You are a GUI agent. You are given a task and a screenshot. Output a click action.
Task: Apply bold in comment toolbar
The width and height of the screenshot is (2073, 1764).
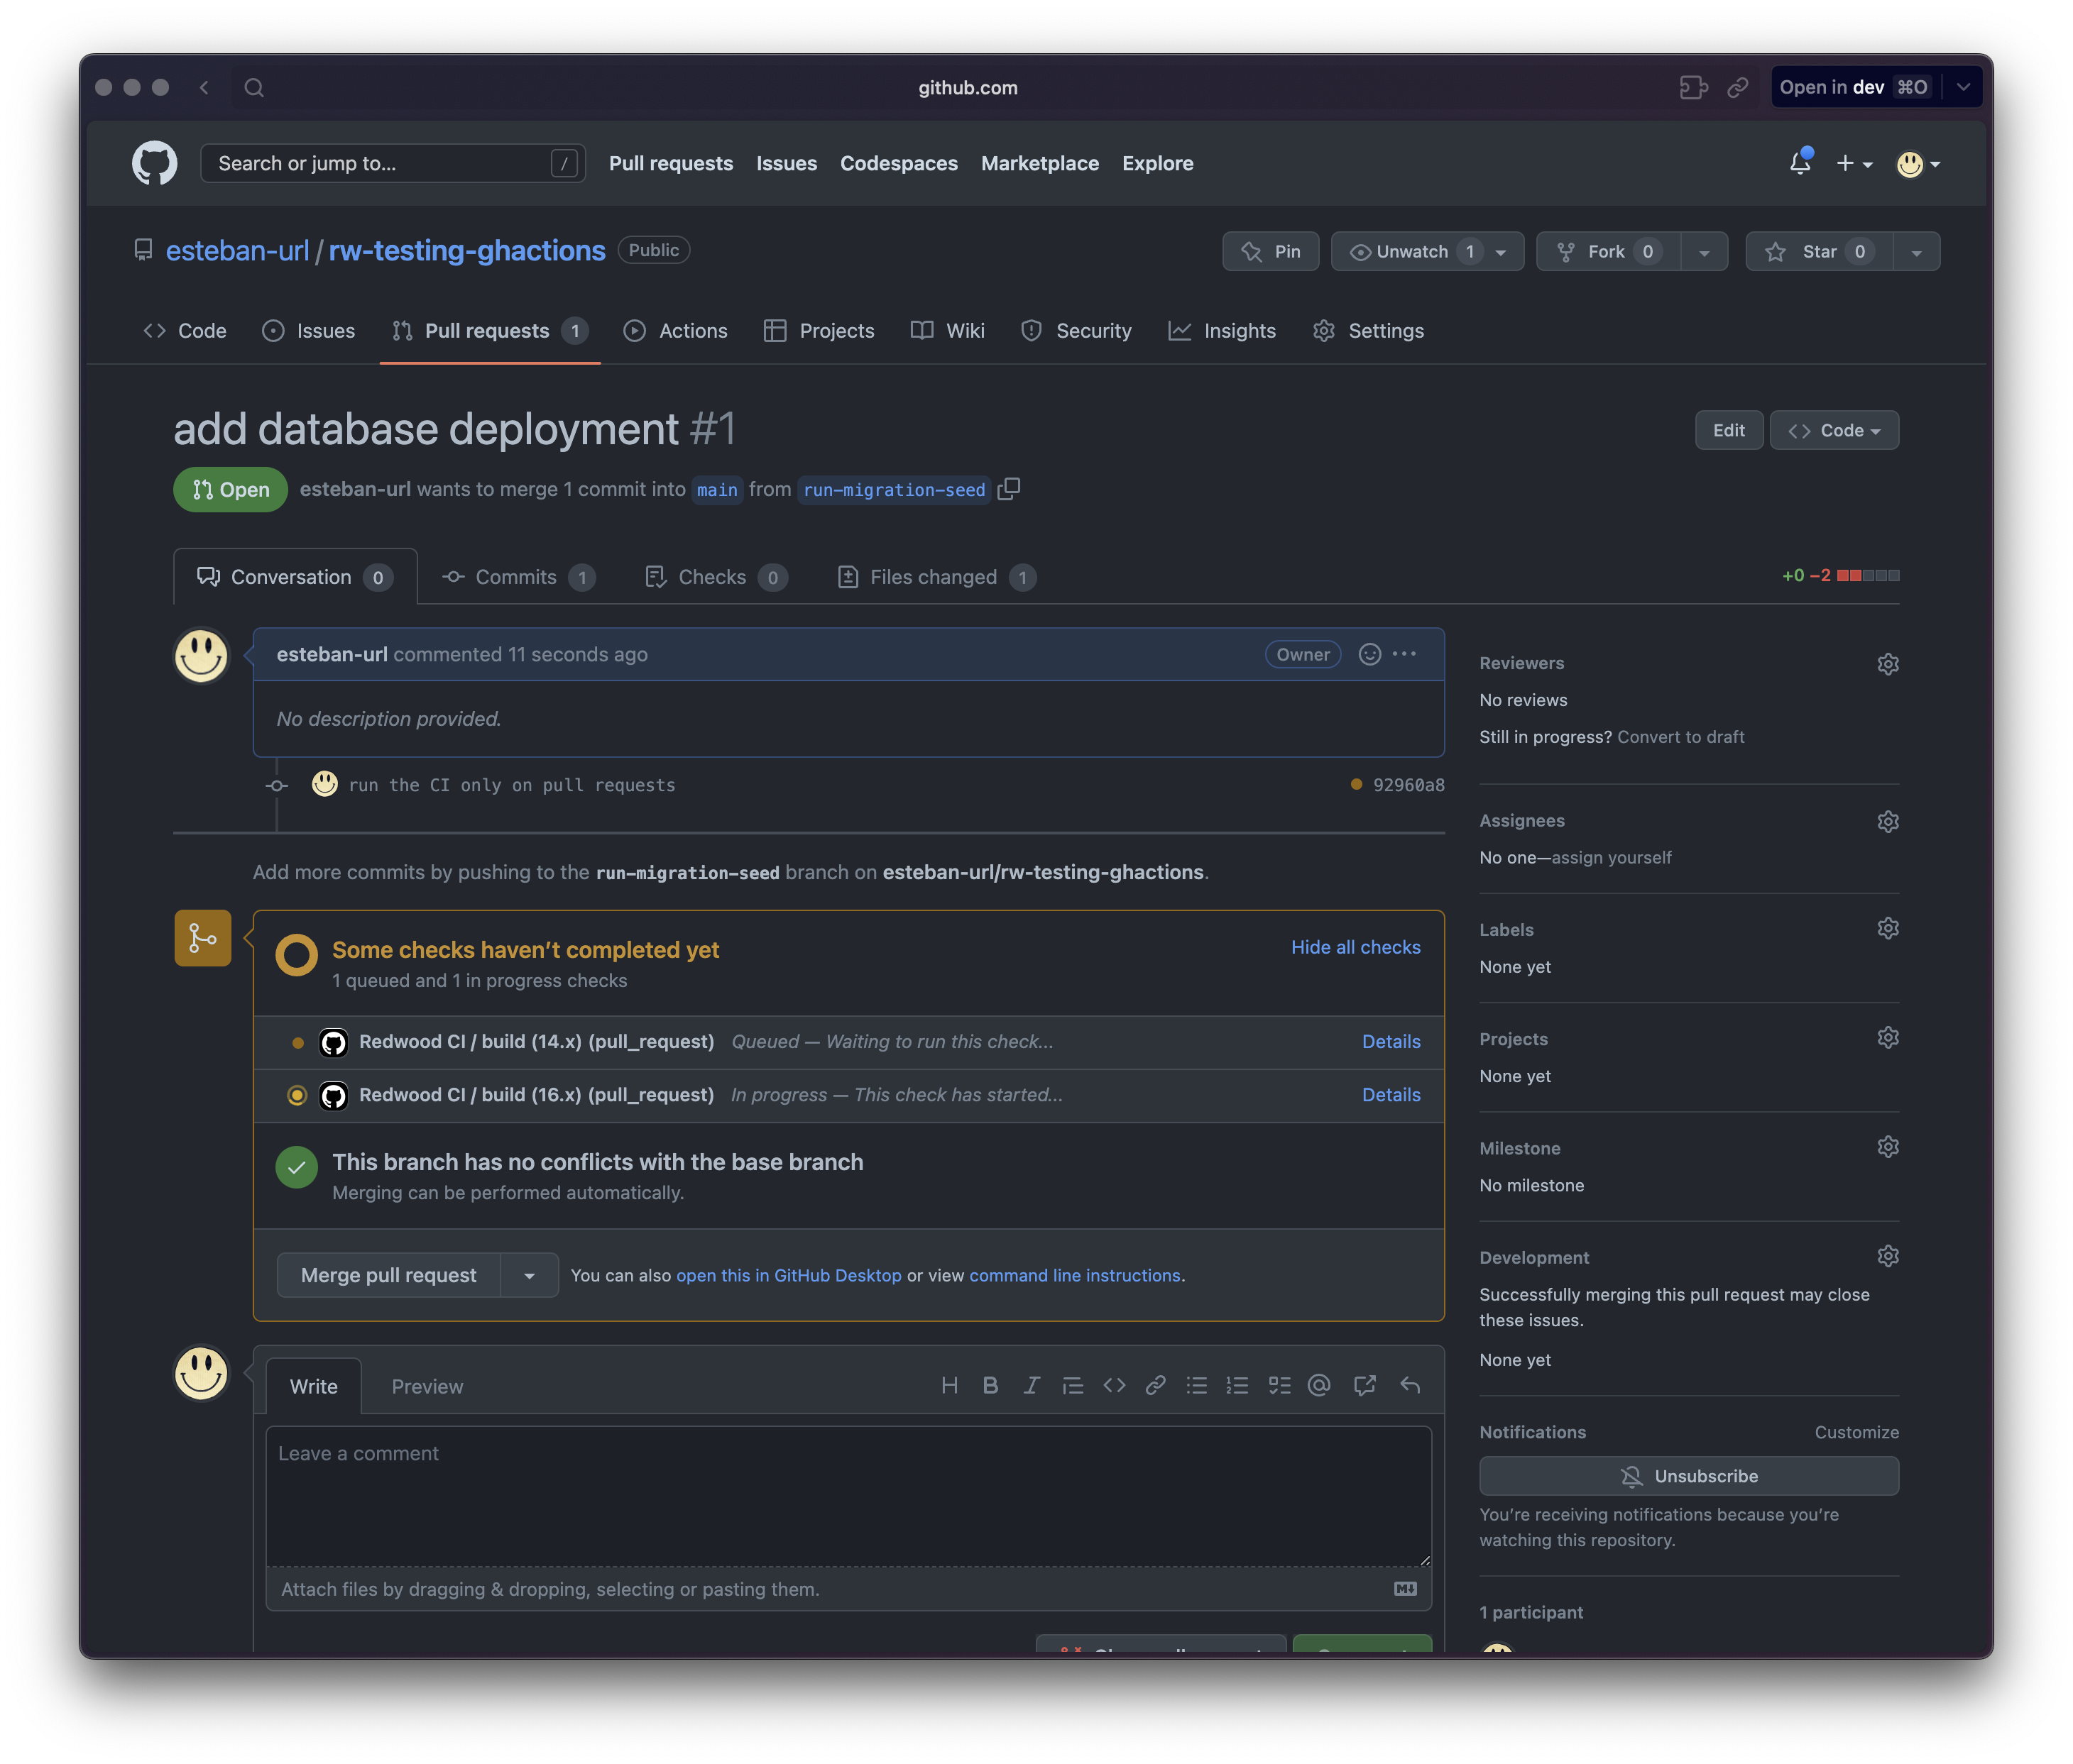[x=990, y=1385]
